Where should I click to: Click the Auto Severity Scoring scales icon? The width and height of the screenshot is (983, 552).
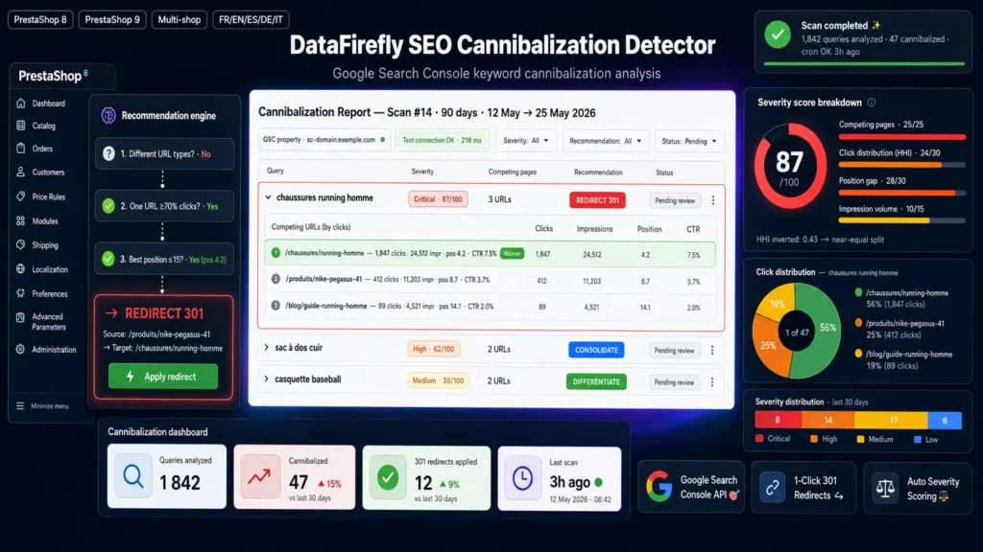(885, 488)
